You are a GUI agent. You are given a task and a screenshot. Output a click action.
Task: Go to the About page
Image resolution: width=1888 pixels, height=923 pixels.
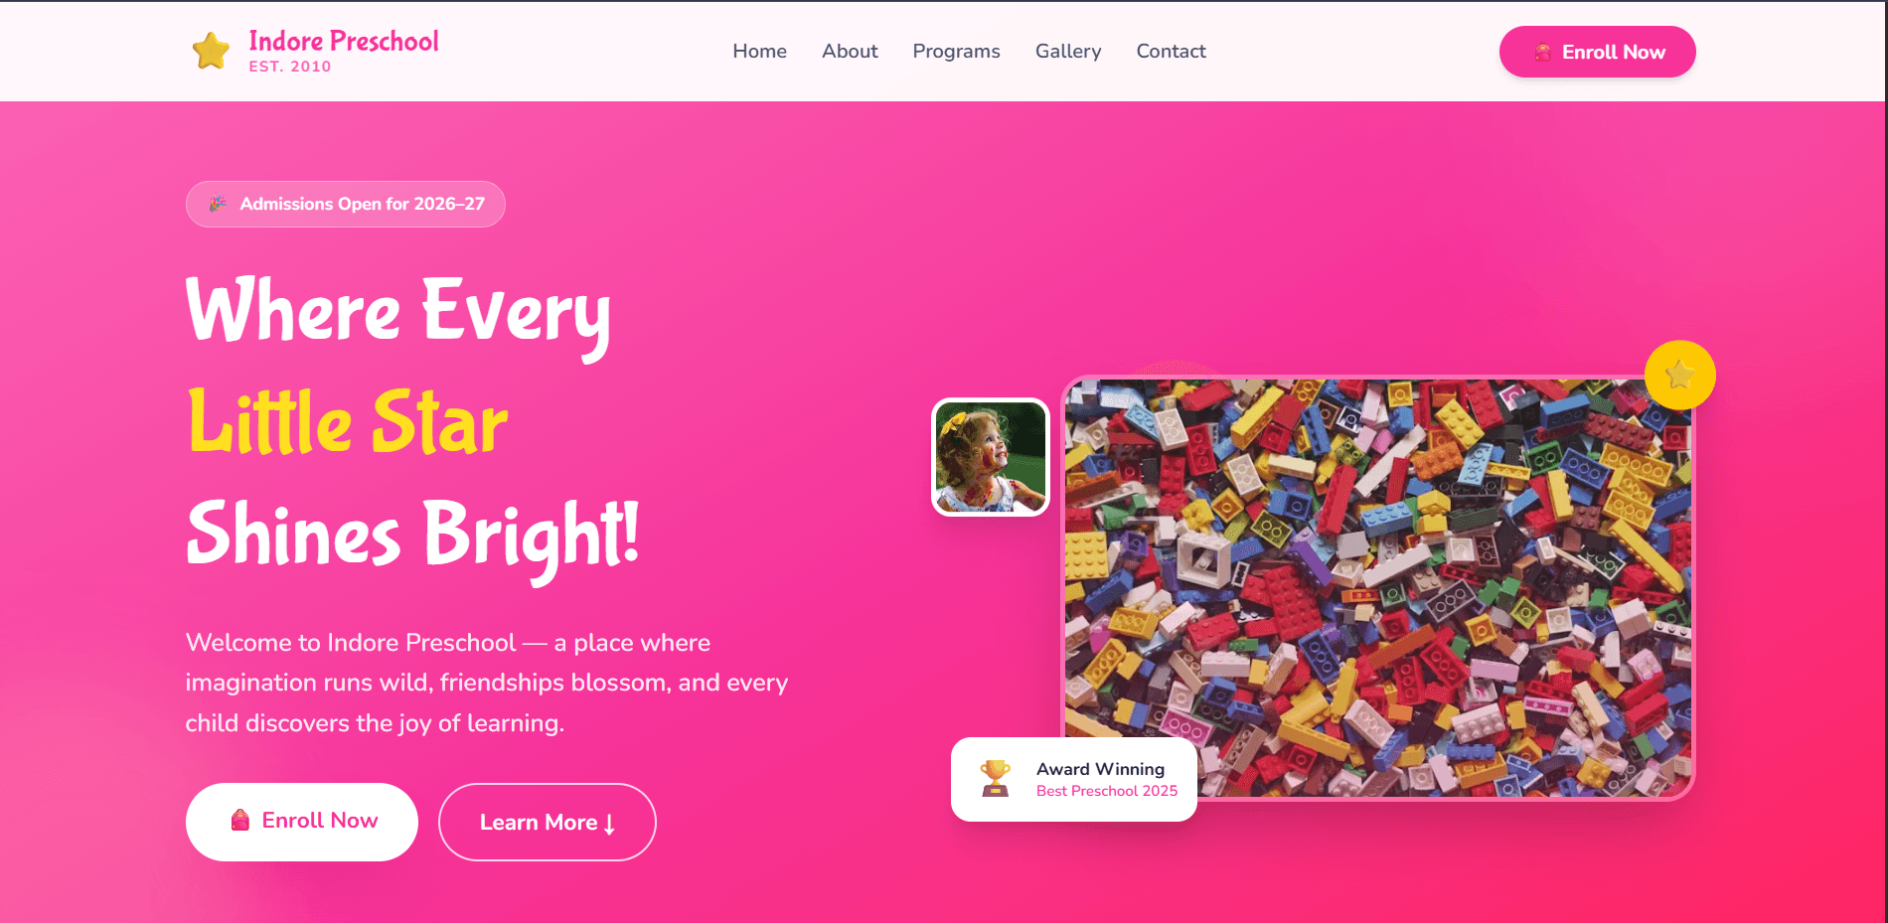point(850,51)
